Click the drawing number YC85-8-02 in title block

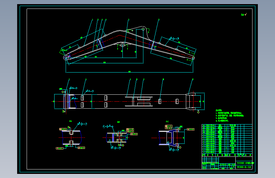pos(244,167)
